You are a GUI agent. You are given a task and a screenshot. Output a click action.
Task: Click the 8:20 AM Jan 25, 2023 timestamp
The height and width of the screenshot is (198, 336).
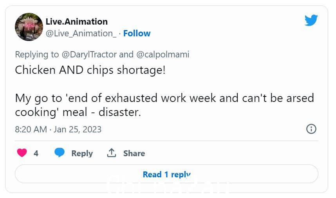[x=58, y=129]
